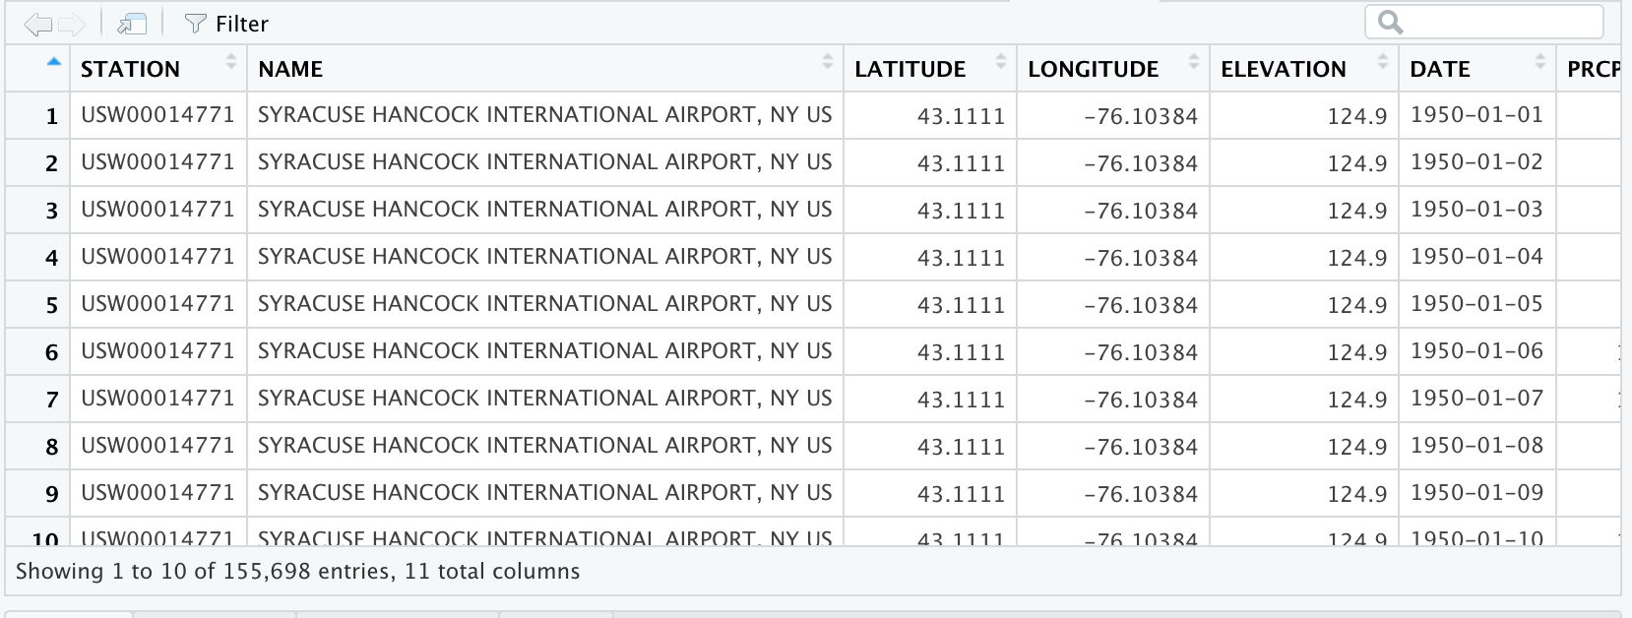Screen dimensions: 1632x618
Task: Select the 1950-01-01 date cell
Action: click(x=1476, y=115)
